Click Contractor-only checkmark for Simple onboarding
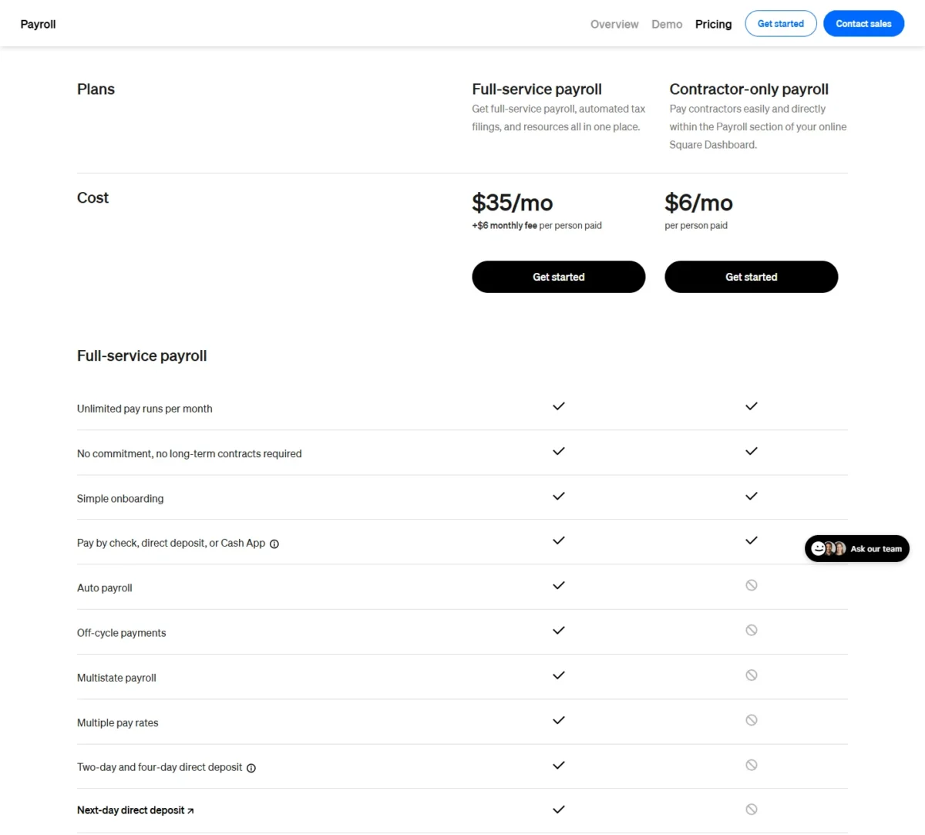Viewport: 925px width, 835px height. click(x=752, y=496)
